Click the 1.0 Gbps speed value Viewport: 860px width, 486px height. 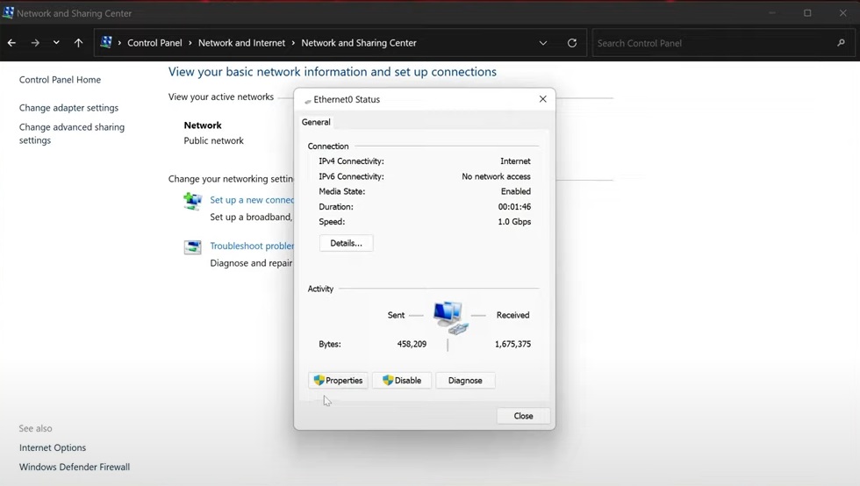[514, 222]
